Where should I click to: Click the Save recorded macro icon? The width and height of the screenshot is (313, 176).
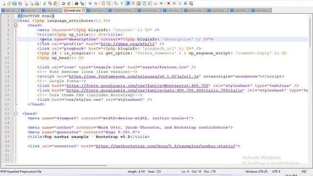click(191, 3)
